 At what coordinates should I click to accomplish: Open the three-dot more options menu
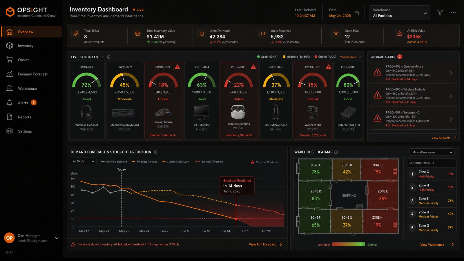point(454,13)
